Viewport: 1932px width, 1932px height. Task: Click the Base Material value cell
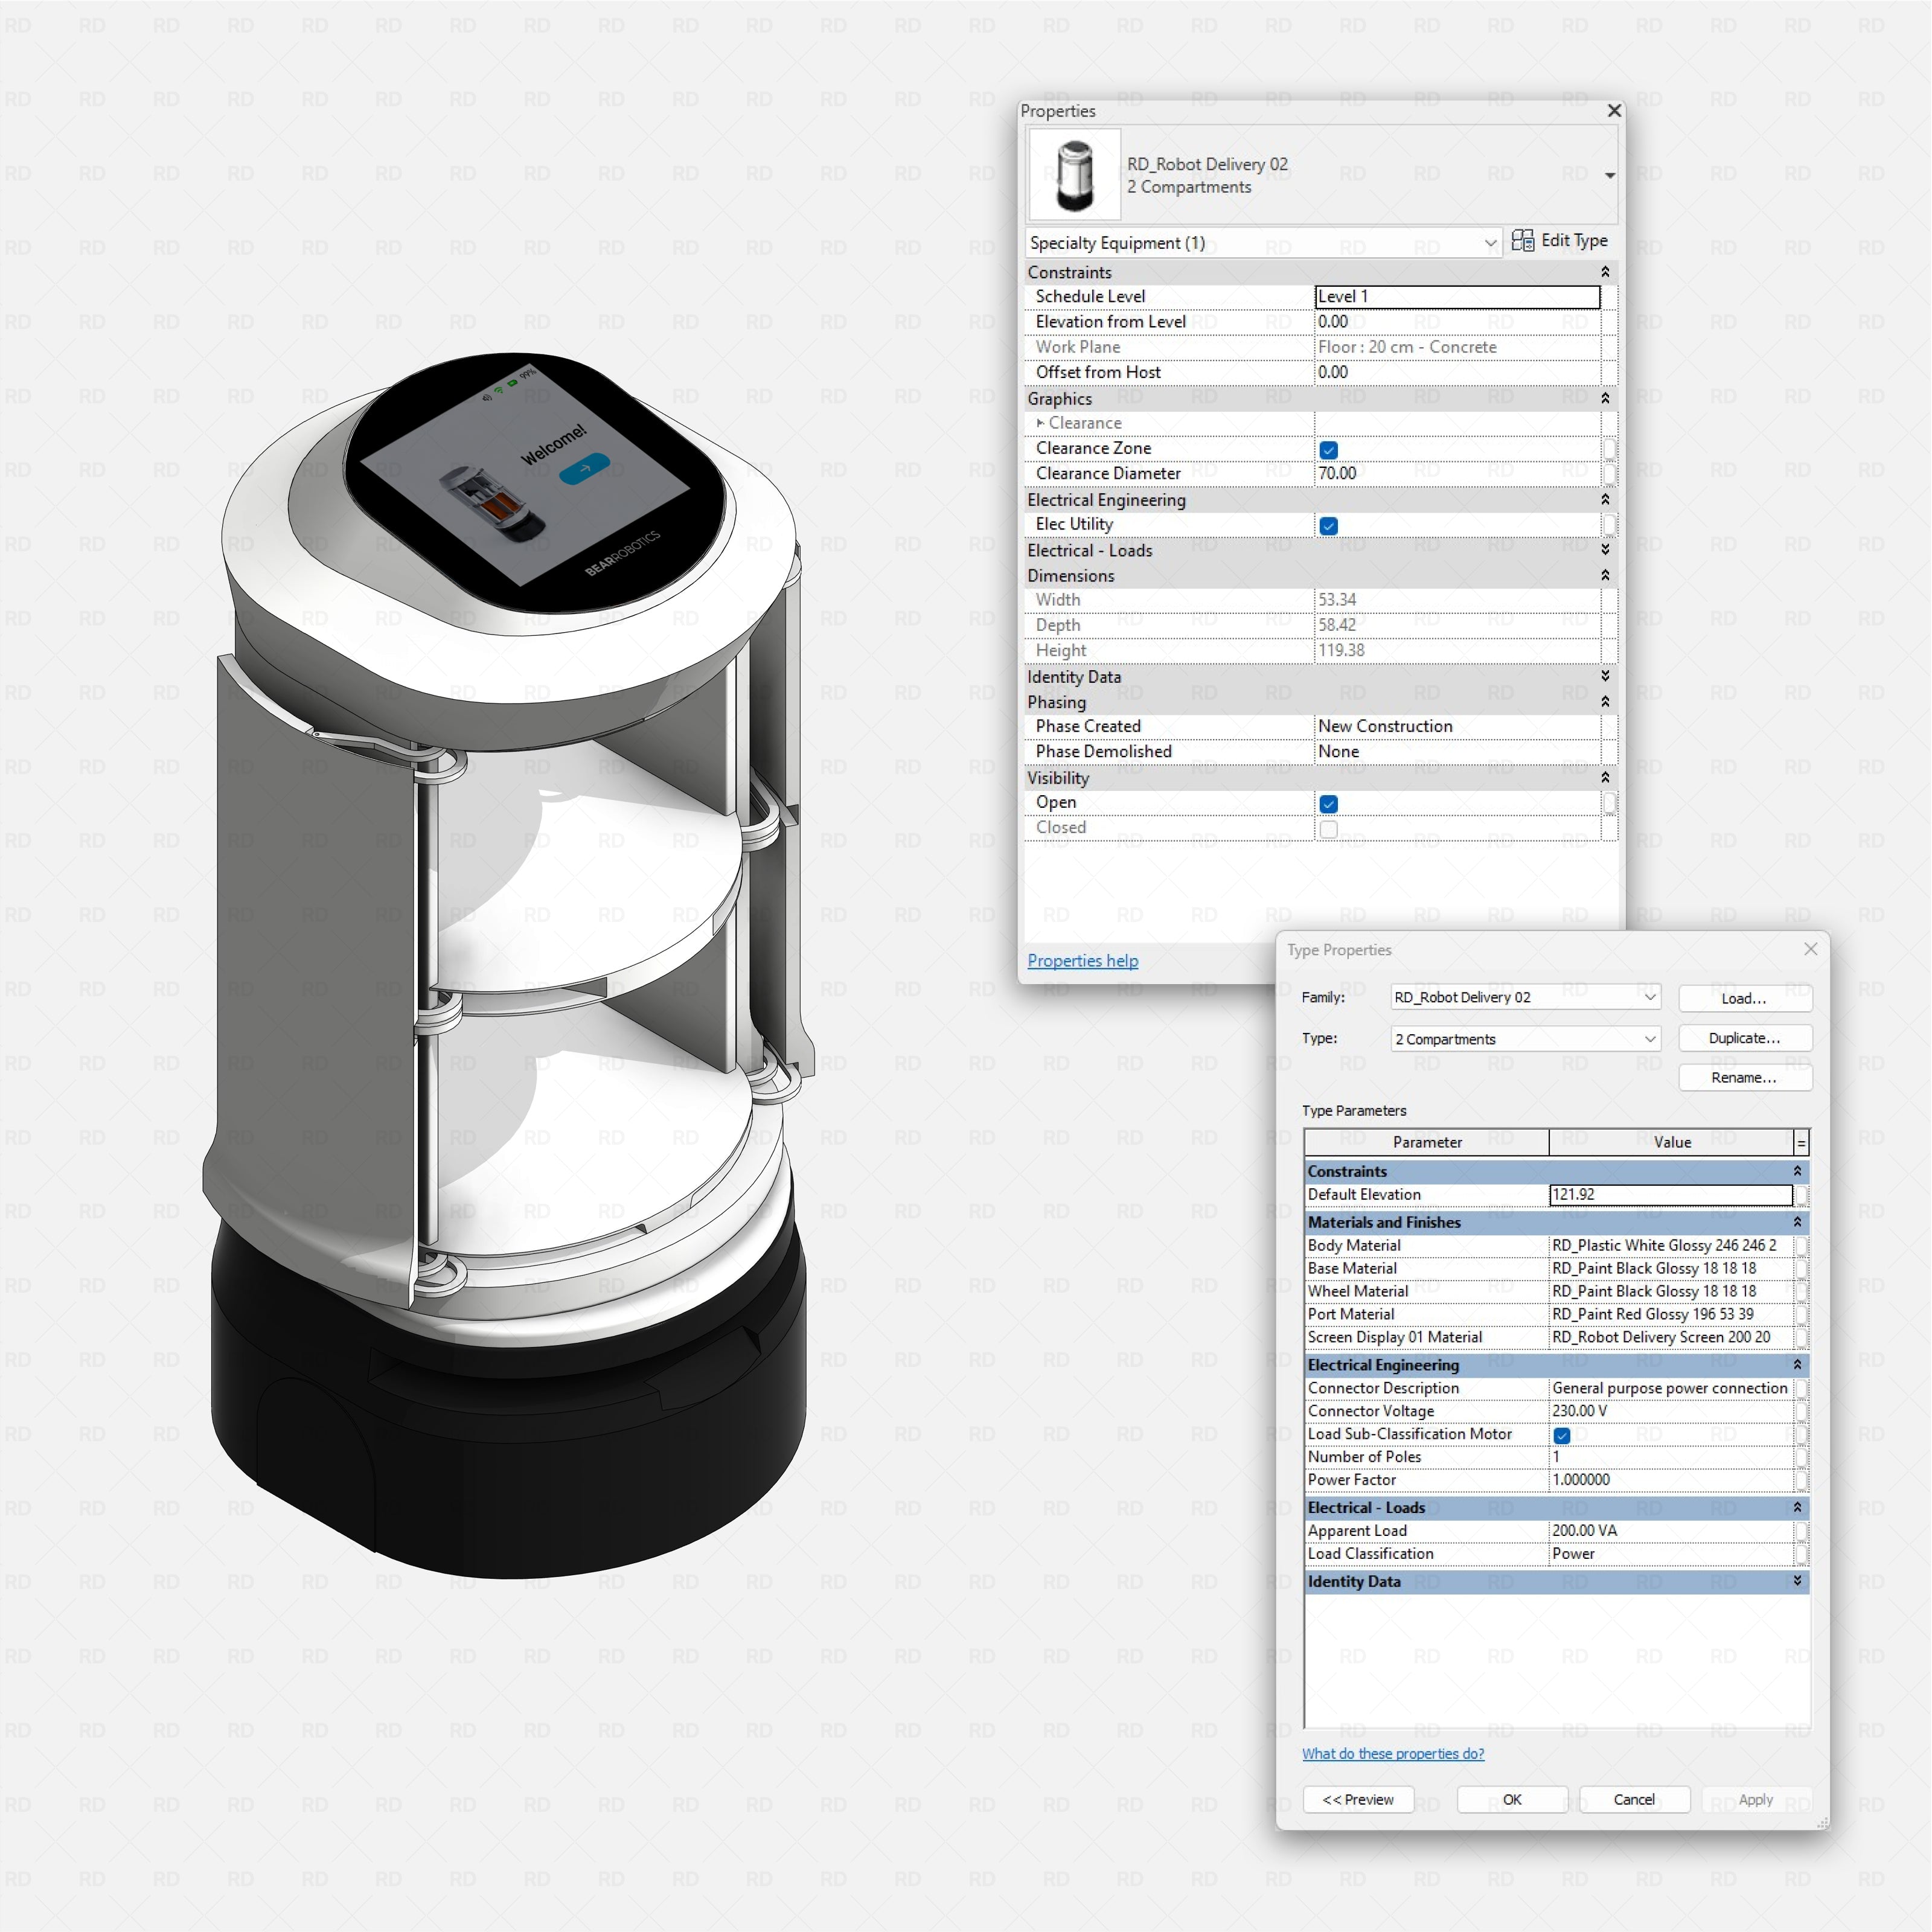click(x=1671, y=1269)
